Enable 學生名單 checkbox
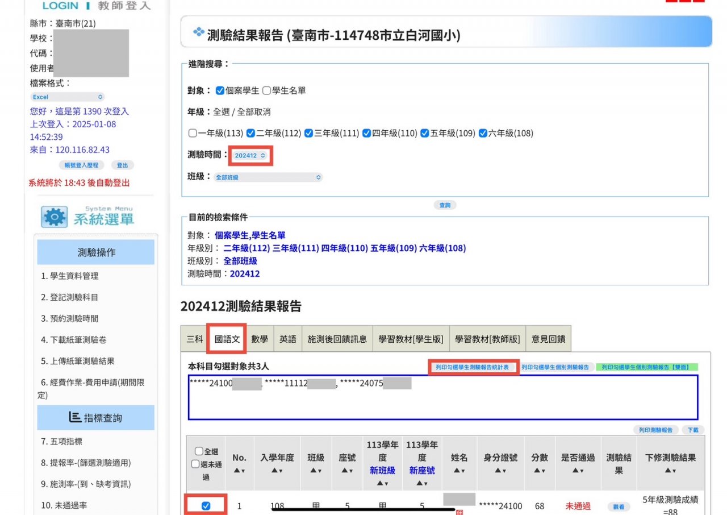 [266, 90]
